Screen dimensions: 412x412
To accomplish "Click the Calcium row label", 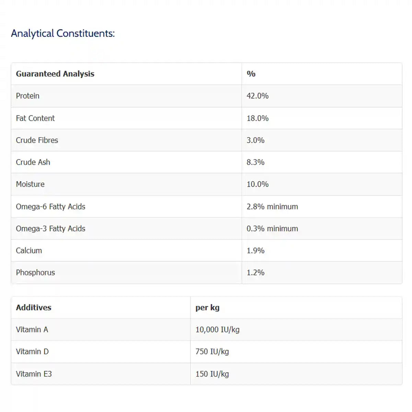I will coord(29,250).
